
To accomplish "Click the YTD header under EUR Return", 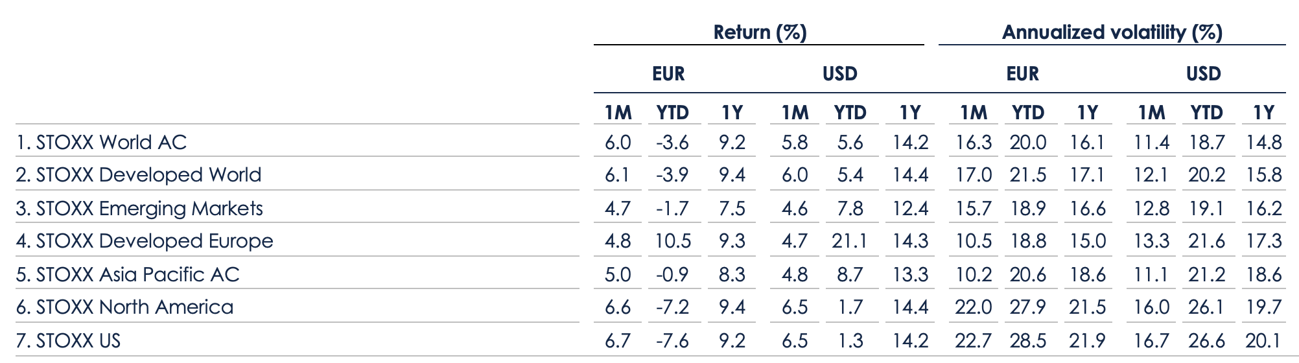I will (x=672, y=113).
